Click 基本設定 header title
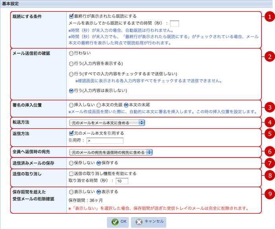Screen dimensions: 275x229 point(10,4)
